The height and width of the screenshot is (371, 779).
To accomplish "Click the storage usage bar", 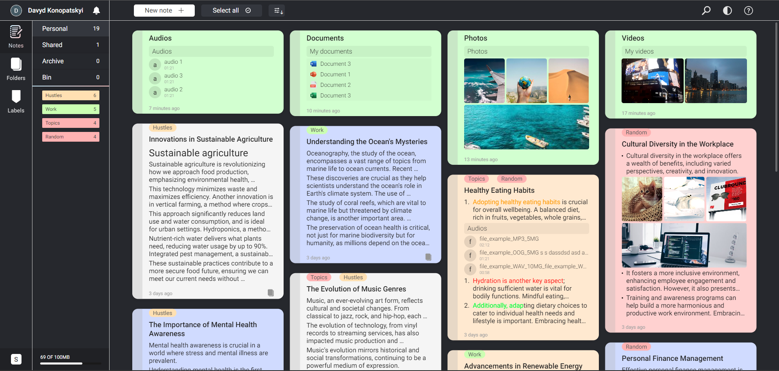I will click(71, 363).
